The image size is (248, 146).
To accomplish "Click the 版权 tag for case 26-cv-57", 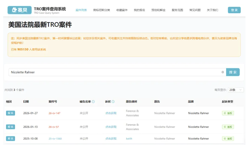I will [228, 127].
